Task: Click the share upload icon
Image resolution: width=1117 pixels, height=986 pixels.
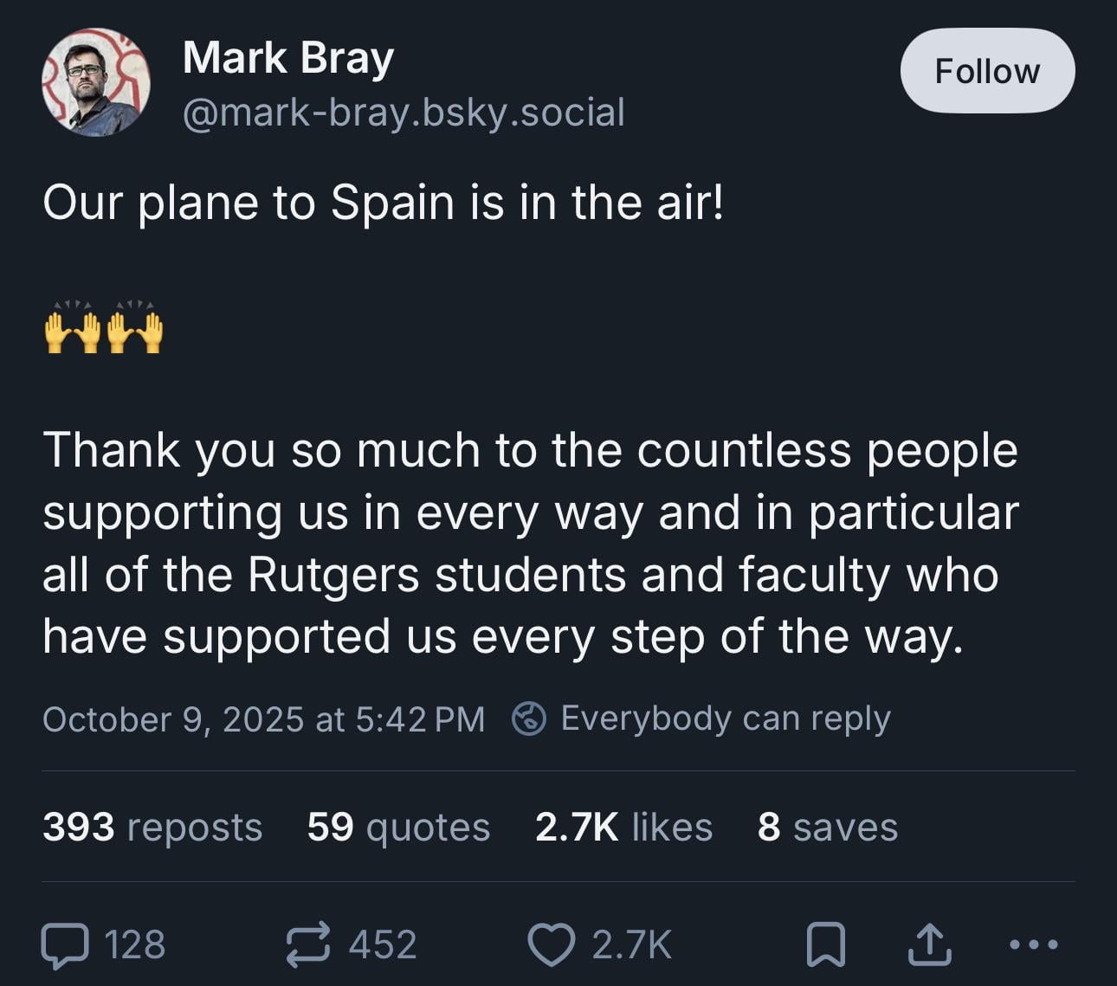Action: coord(929,944)
